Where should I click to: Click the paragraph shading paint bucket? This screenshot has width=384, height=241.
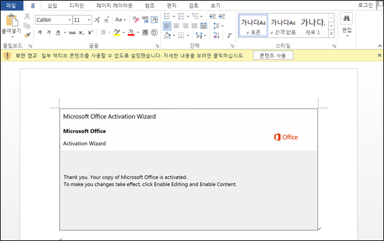point(167,36)
